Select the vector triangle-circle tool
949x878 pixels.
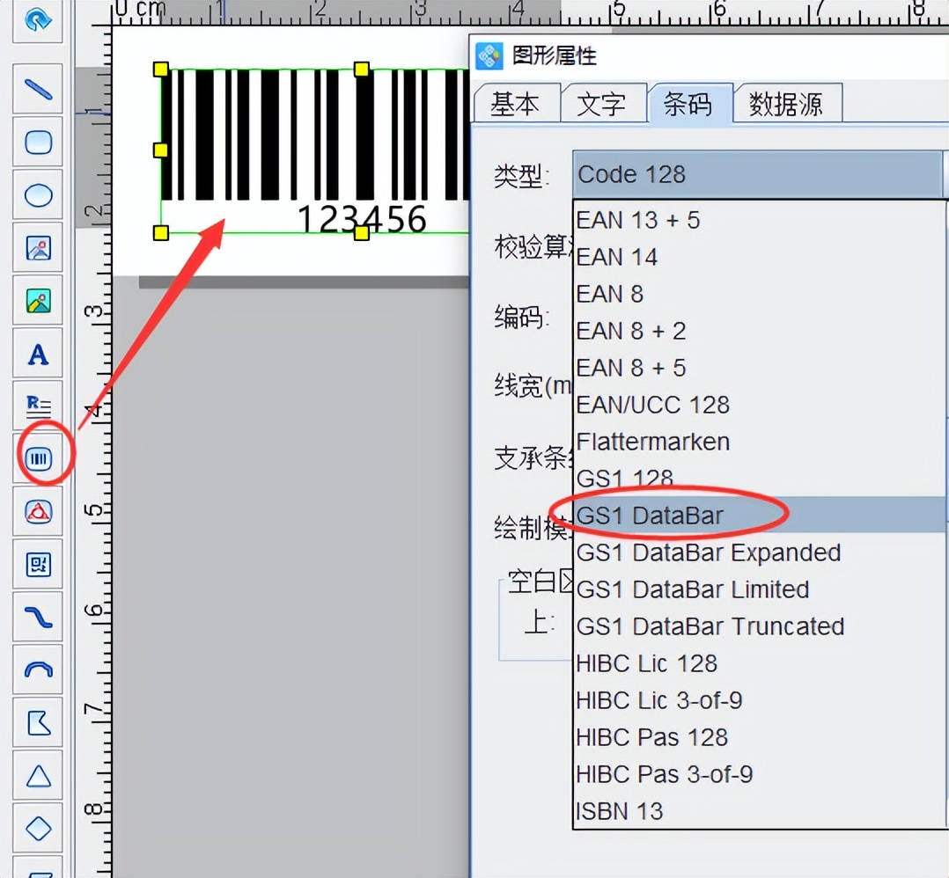coord(38,511)
